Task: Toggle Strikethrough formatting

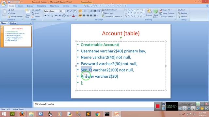Action: point(56,16)
